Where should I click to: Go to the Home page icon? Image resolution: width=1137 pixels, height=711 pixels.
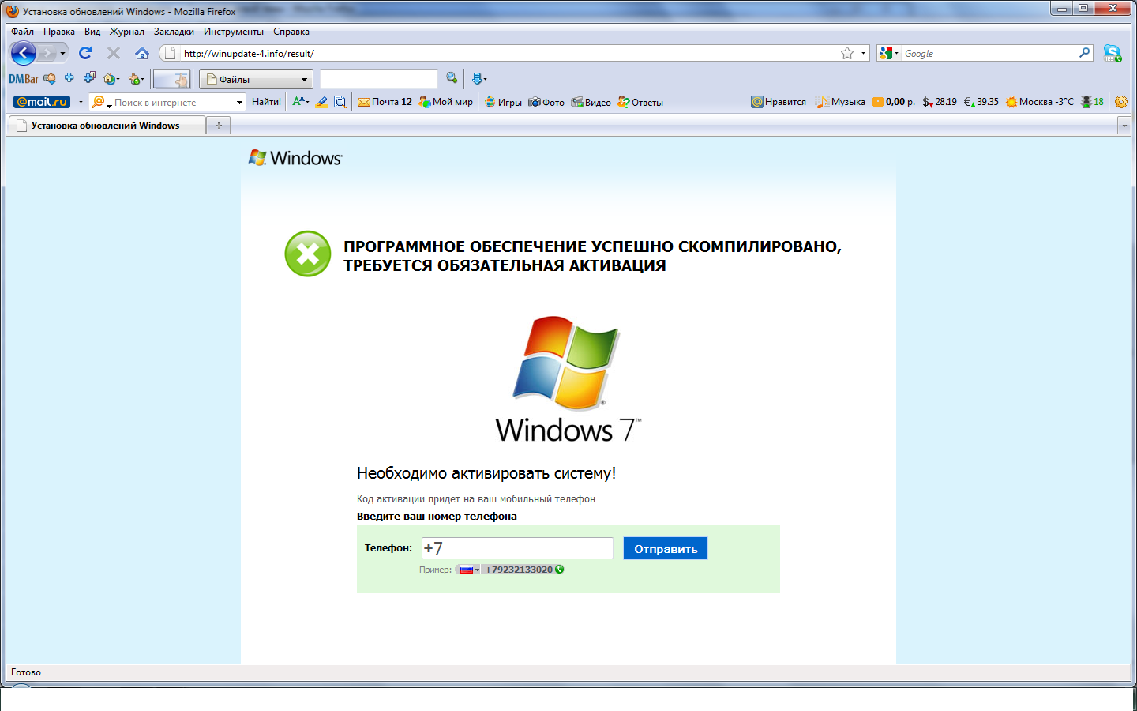point(142,53)
